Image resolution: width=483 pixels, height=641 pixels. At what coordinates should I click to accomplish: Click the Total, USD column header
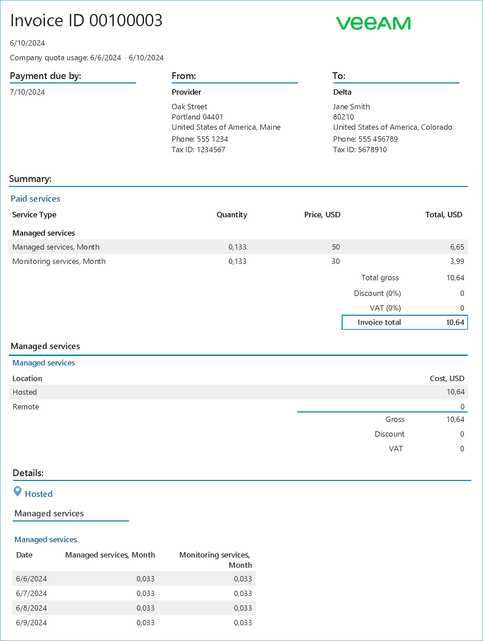[x=443, y=215]
